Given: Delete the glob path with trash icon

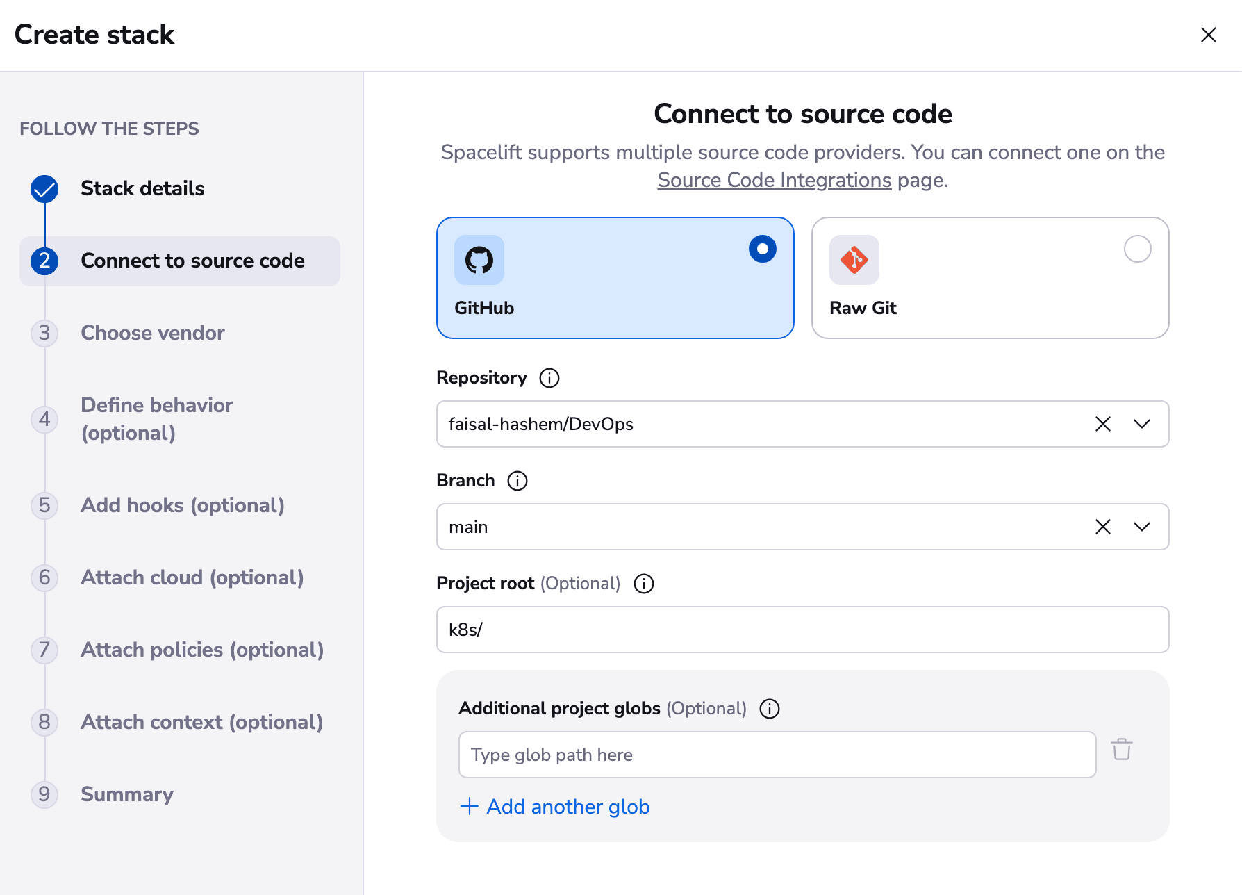Looking at the screenshot, I should 1122,749.
